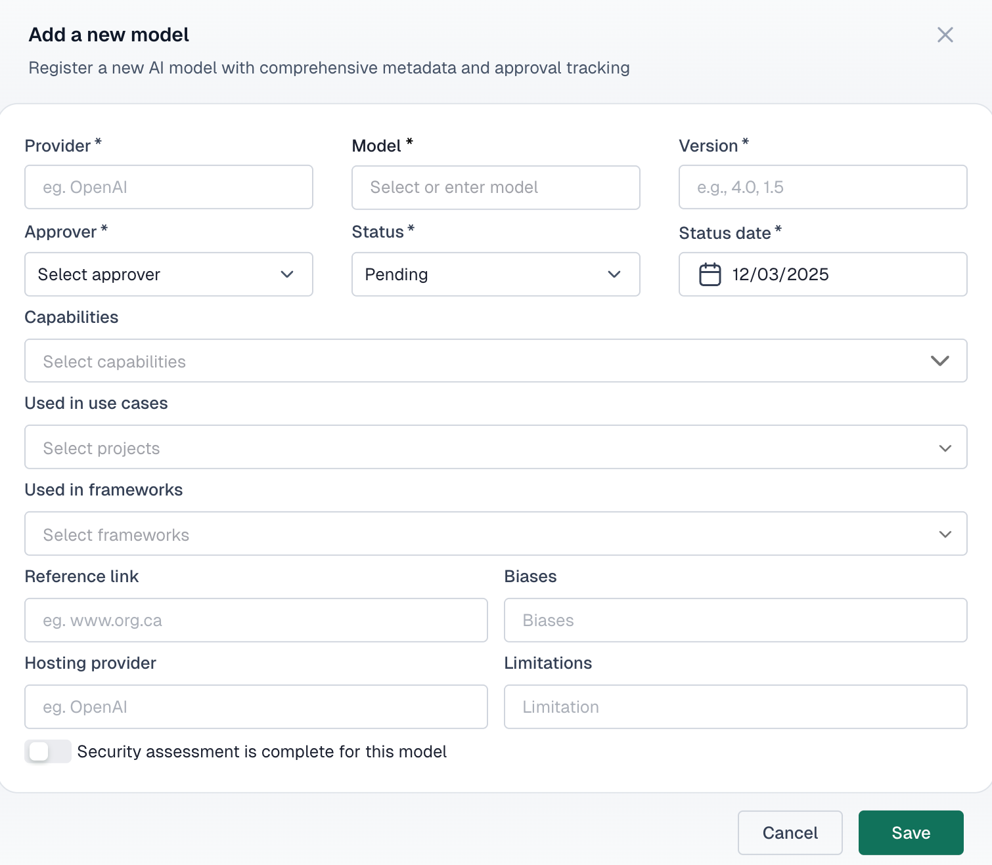Enable the security assessment complete toggle
The image size is (992, 865).
click(48, 751)
